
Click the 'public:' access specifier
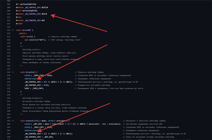point(23,33)
